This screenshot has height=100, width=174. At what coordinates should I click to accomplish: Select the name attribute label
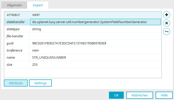click(11, 58)
